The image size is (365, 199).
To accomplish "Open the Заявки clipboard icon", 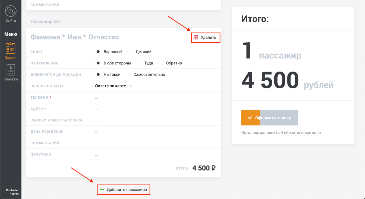I will (11, 48).
